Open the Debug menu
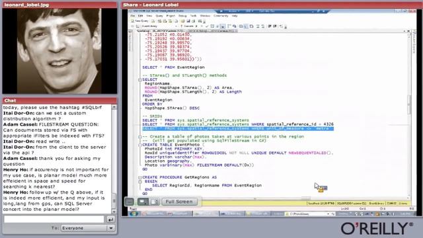 (x=182, y=16)
